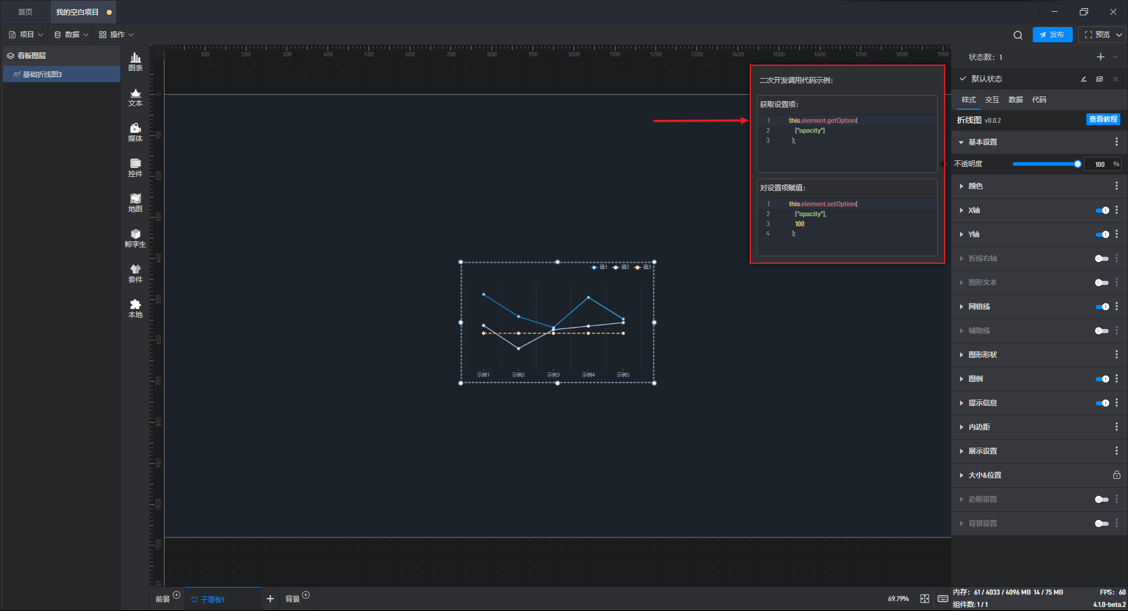Open the 图表 chart component library
Screen dimensions: 1128x611
pyautogui.click(x=135, y=62)
